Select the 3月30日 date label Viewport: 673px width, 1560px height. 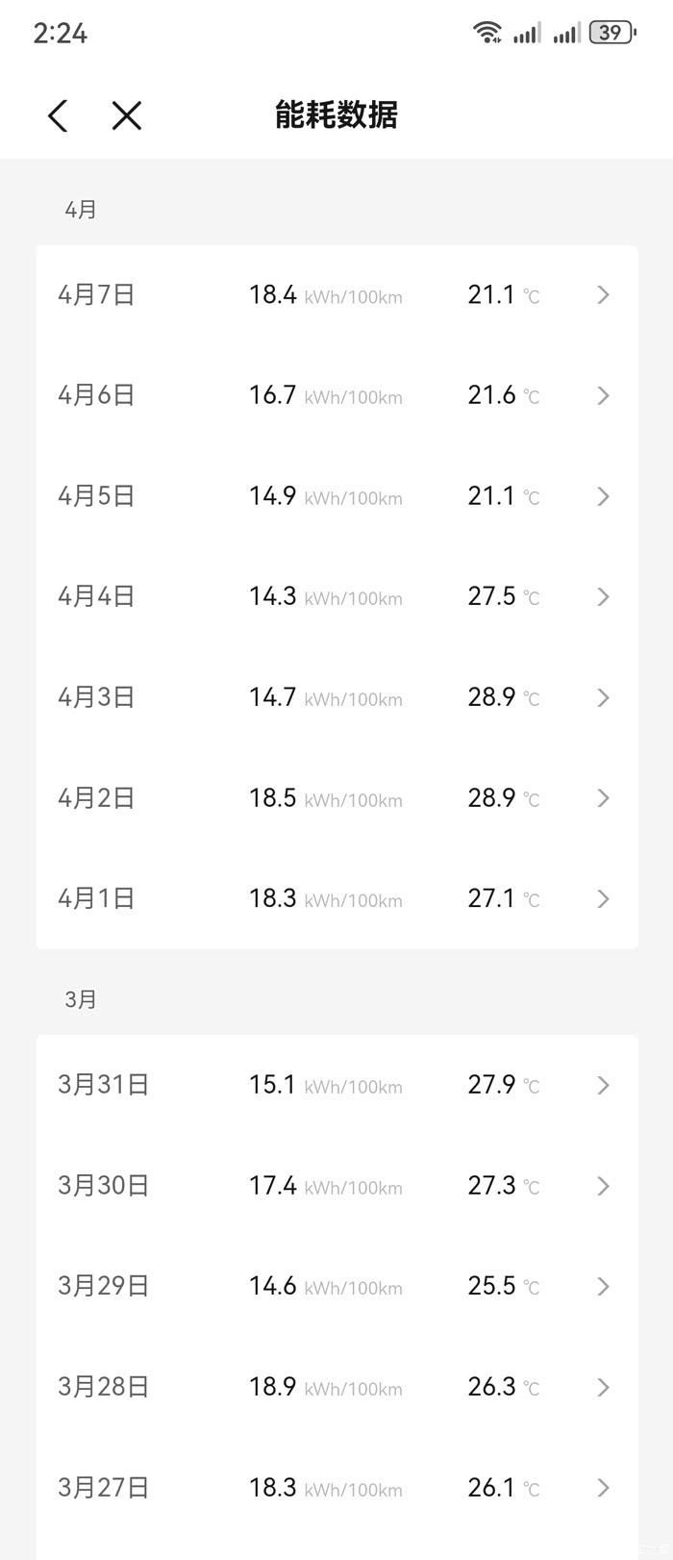[103, 1186]
